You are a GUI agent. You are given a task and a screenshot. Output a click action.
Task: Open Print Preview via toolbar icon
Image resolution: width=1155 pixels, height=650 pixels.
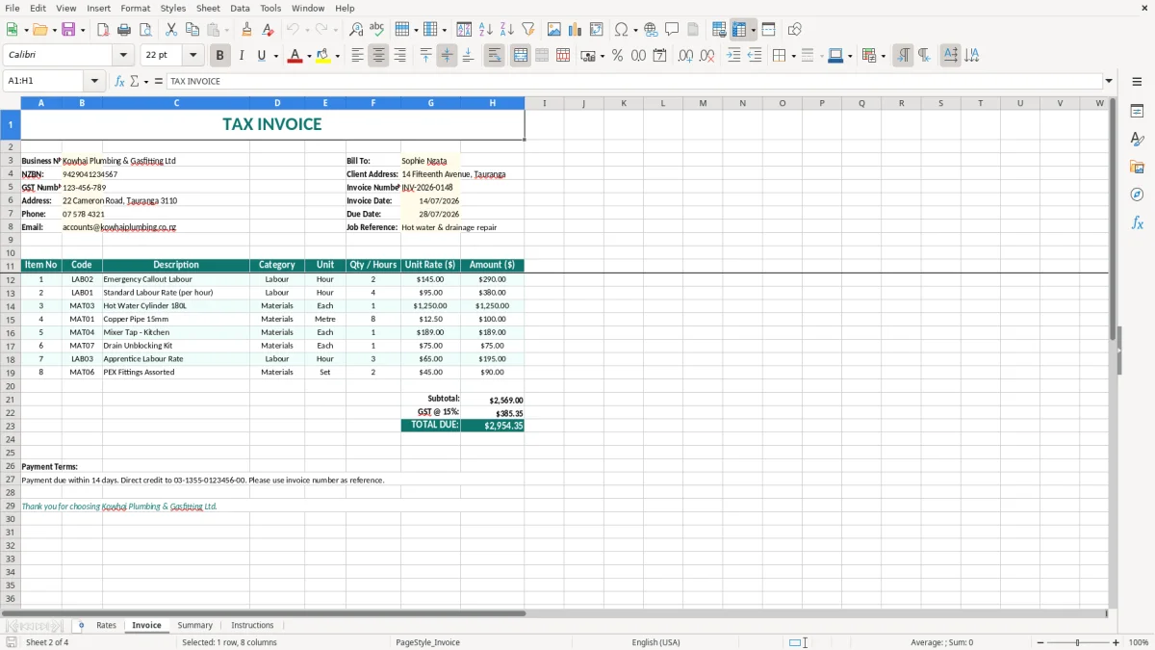pos(146,30)
